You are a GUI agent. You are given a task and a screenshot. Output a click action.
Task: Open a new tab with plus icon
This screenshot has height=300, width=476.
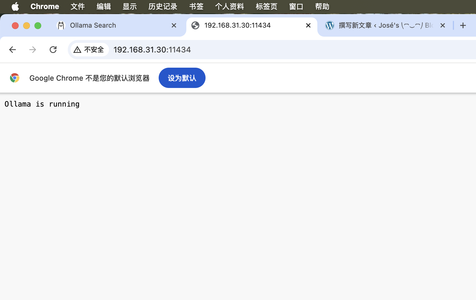(463, 25)
